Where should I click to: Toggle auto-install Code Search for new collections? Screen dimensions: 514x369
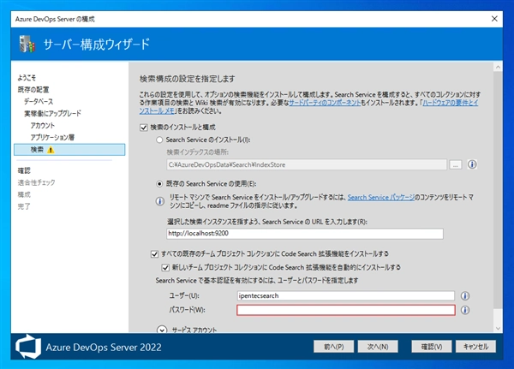(x=165, y=267)
